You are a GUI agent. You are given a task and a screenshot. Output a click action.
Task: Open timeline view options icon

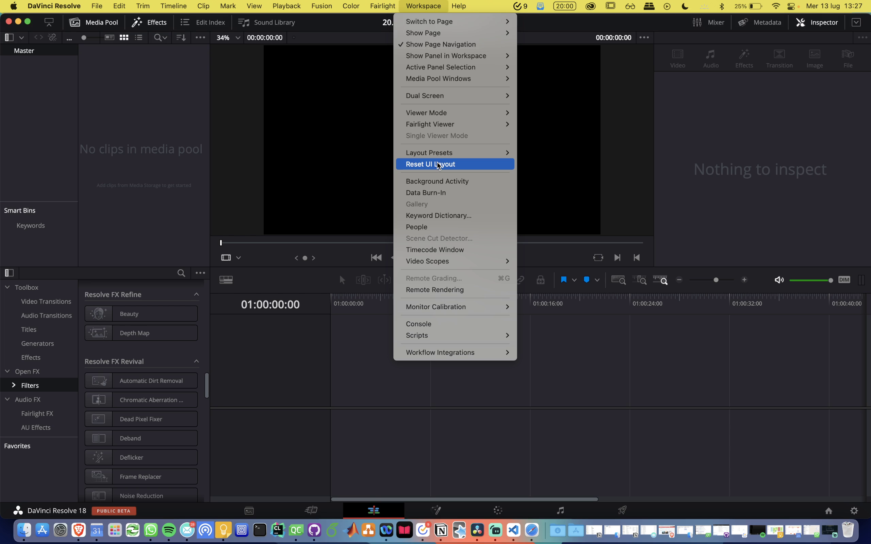[226, 280]
